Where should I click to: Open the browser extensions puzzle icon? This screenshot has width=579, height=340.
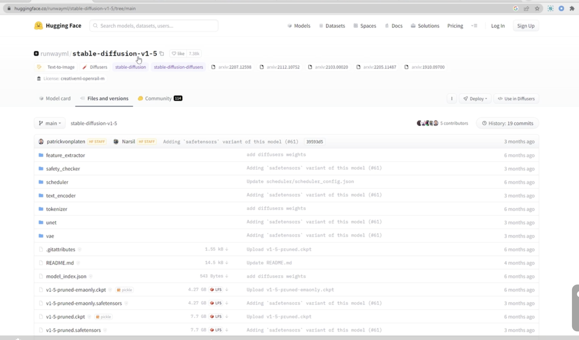(572, 8)
